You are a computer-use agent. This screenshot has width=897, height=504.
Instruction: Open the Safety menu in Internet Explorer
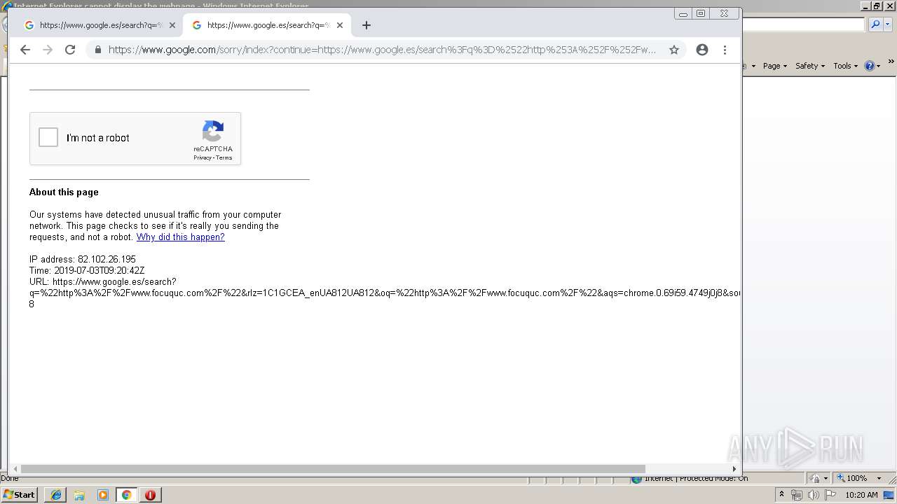[x=810, y=66]
